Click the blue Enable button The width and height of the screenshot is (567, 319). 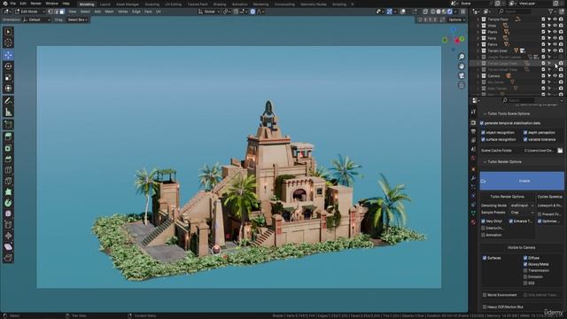pyautogui.click(x=522, y=181)
